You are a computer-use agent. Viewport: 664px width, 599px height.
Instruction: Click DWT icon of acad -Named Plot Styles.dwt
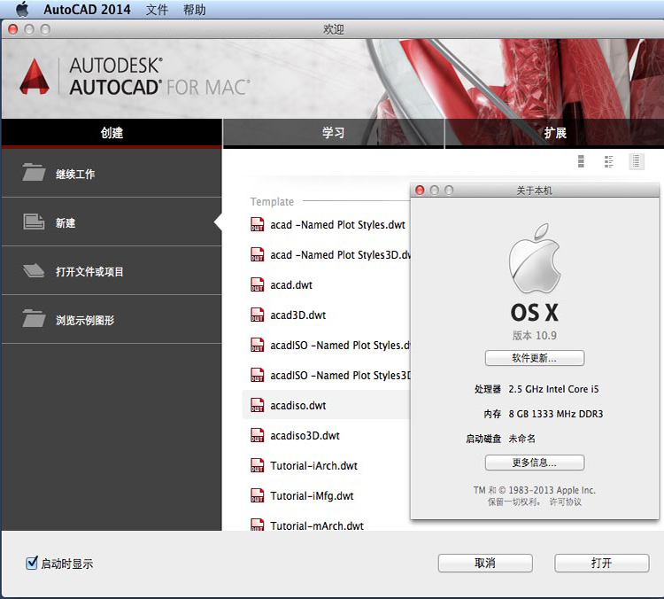point(257,224)
